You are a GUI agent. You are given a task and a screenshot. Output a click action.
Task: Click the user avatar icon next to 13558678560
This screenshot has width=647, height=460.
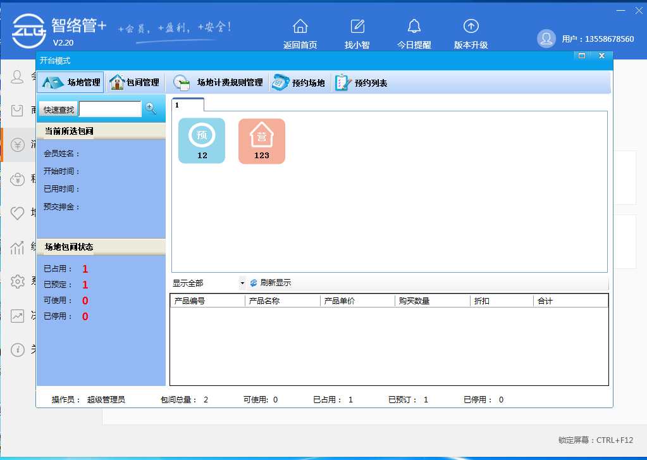coord(546,38)
